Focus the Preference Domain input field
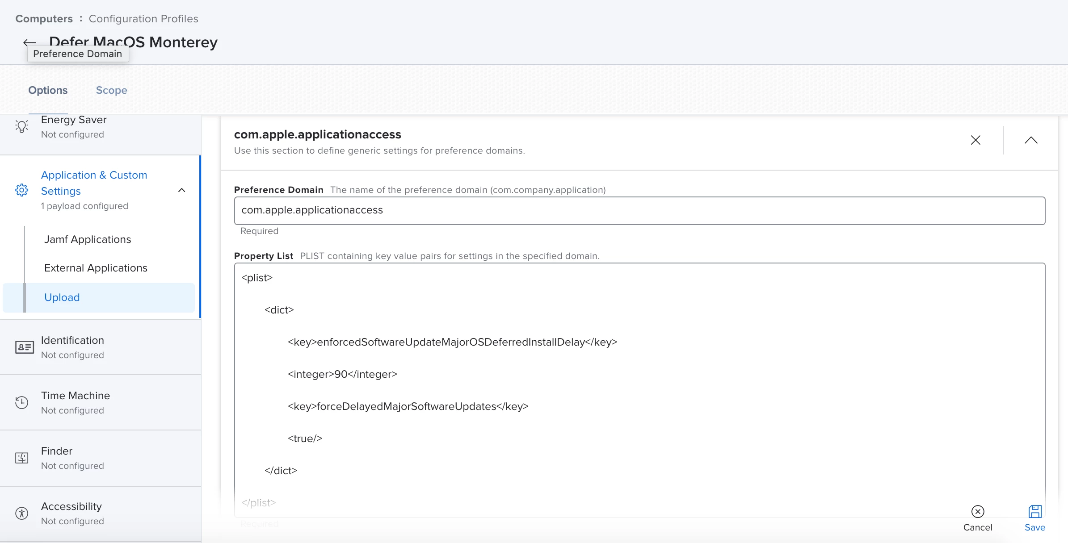Viewport: 1068px width, 543px height. (639, 210)
